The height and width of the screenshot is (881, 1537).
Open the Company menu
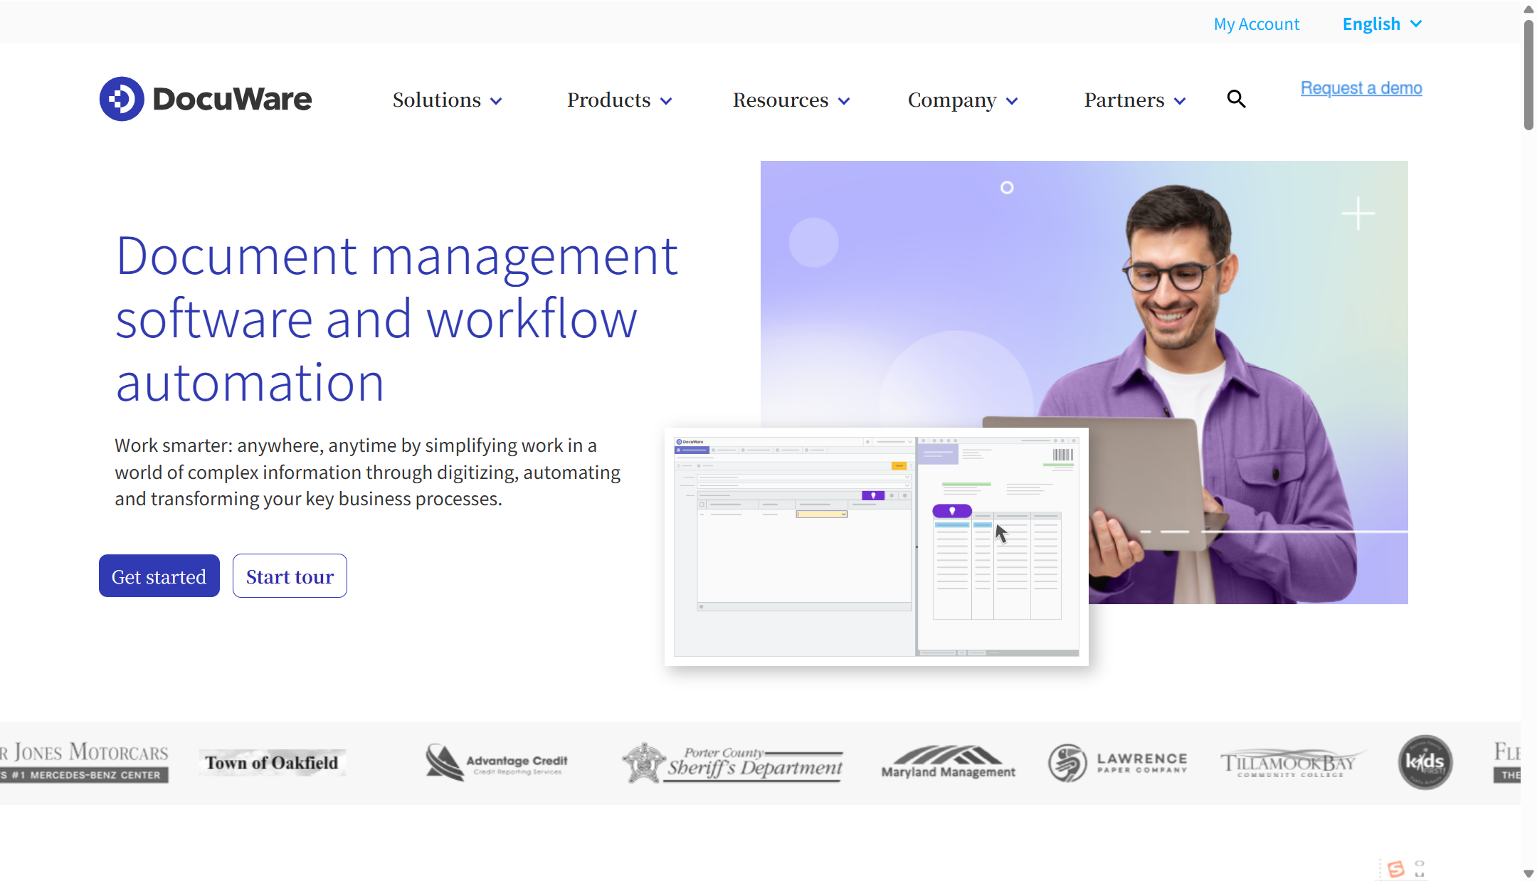click(x=963, y=100)
